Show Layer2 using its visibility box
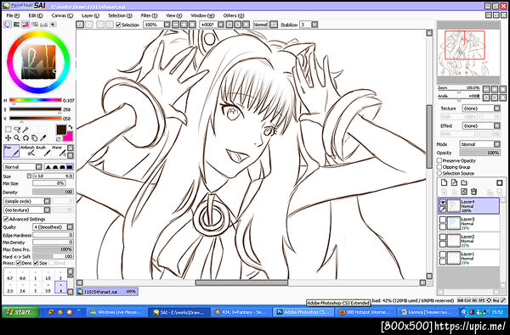 pos(443,237)
